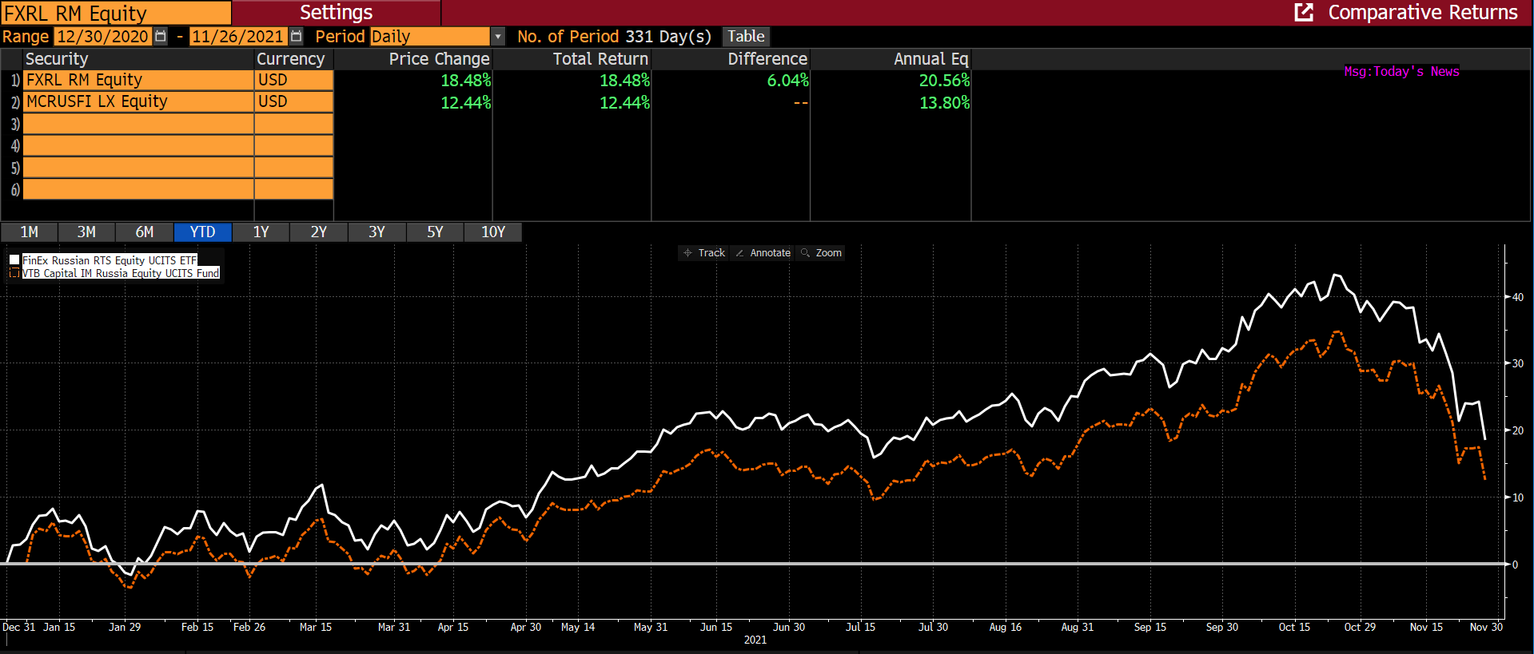
Task: Open Msg: Today's News link
Action: pos(1401,72)
